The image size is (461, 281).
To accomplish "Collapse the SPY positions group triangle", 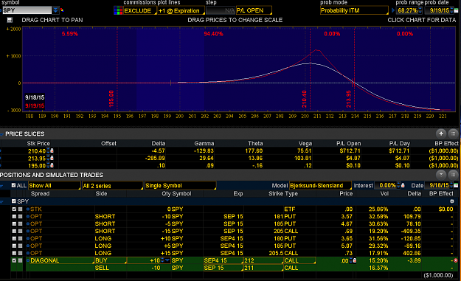I will click(2, 201).
